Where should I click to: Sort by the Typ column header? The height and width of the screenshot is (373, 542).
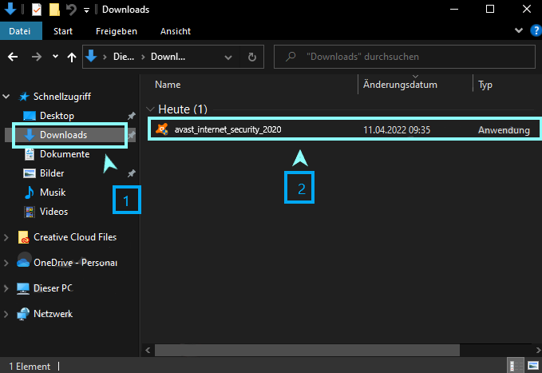click(x=485, y=85)
